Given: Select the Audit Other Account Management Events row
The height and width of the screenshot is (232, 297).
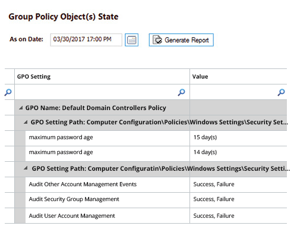Looking at the screenshot, I should click(156, 184).
